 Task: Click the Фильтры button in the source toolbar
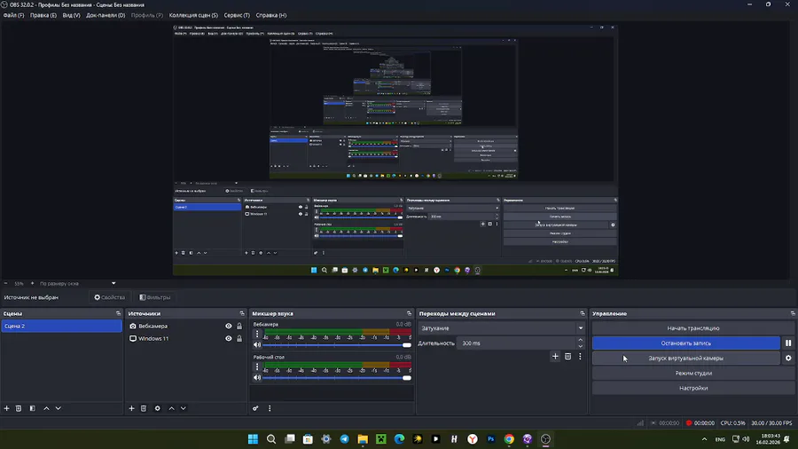[x=155, y=297]
